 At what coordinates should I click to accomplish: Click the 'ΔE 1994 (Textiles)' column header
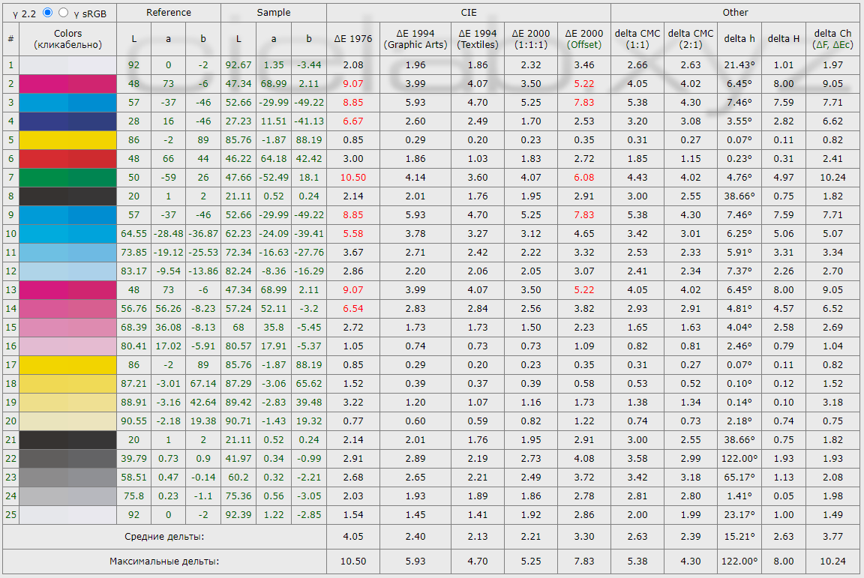tap(478, 39)
